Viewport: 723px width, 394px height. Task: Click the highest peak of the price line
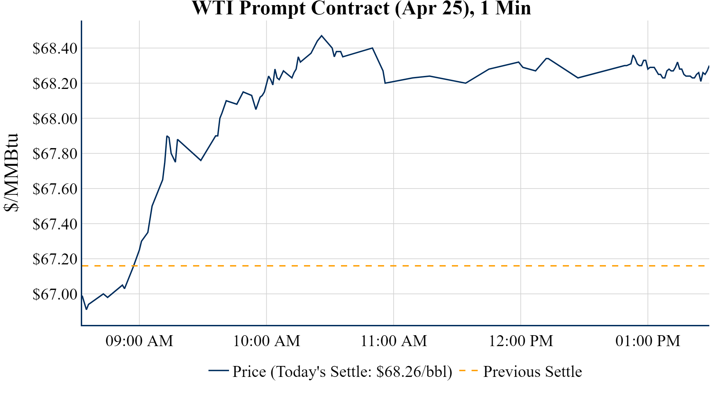coord(321,36)
